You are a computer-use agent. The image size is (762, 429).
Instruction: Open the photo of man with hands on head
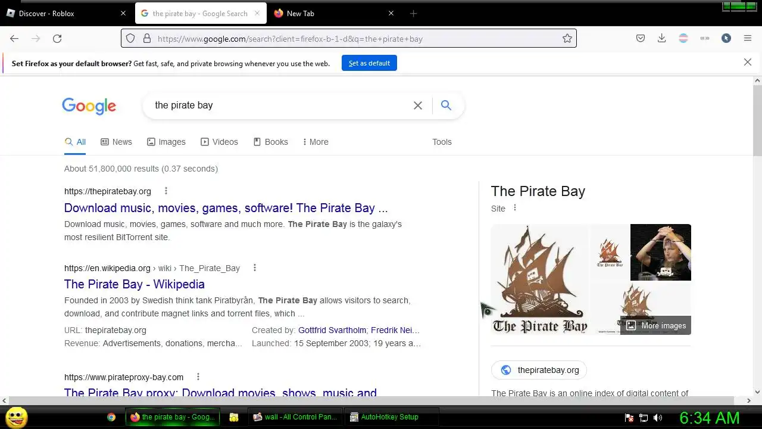pos(661,252)
